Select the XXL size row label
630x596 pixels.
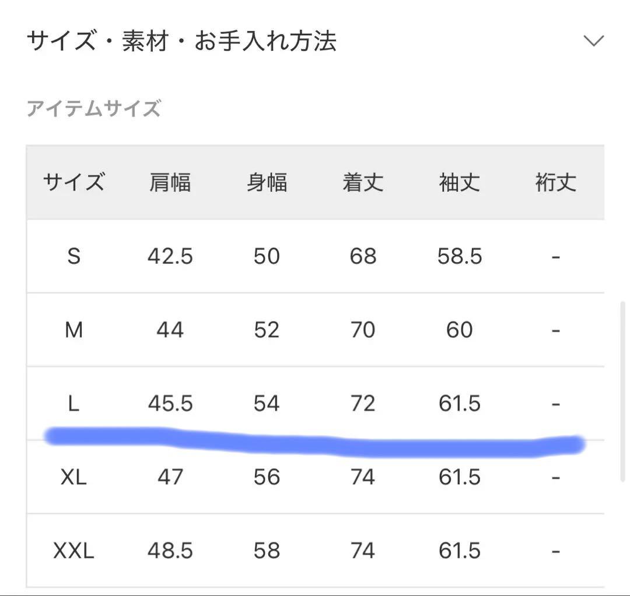point(73,551)
